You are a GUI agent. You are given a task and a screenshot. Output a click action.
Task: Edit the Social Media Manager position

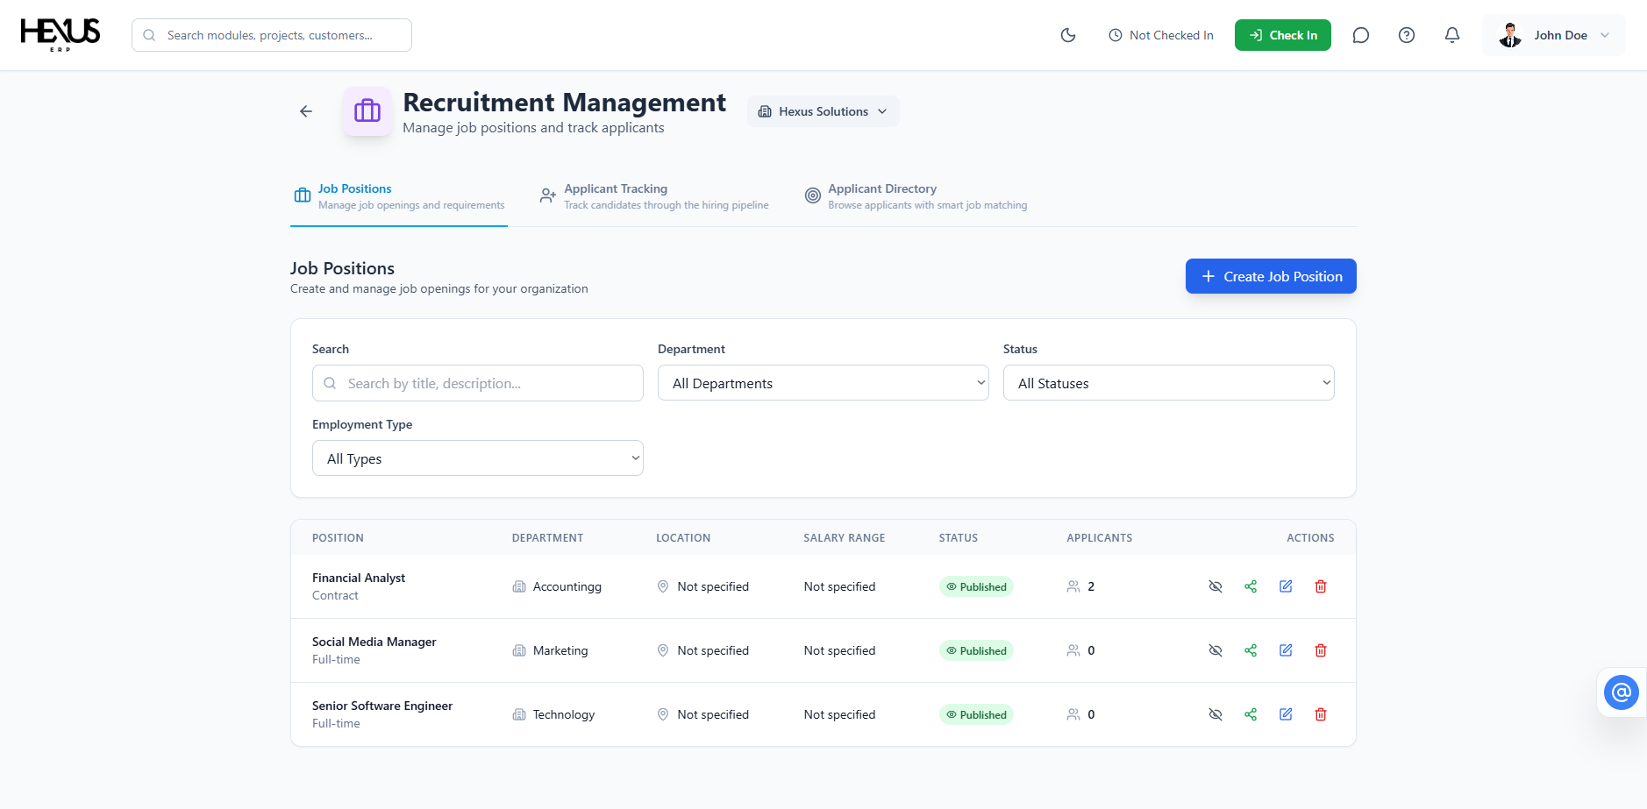pos(1286,650)
